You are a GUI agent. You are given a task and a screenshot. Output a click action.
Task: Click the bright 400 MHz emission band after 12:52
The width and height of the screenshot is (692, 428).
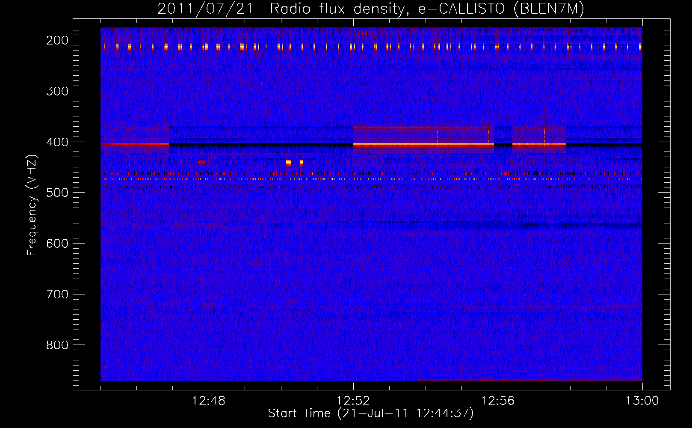423,145
